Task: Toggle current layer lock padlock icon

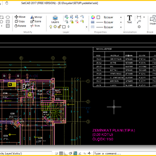Action: click(59, 27)
